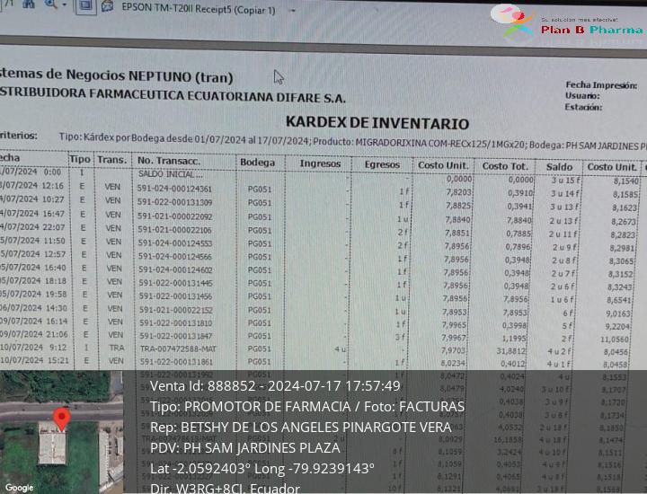Click the last-column value 8,6541
This screenshot has width=647, height=494.
[619, 300]
